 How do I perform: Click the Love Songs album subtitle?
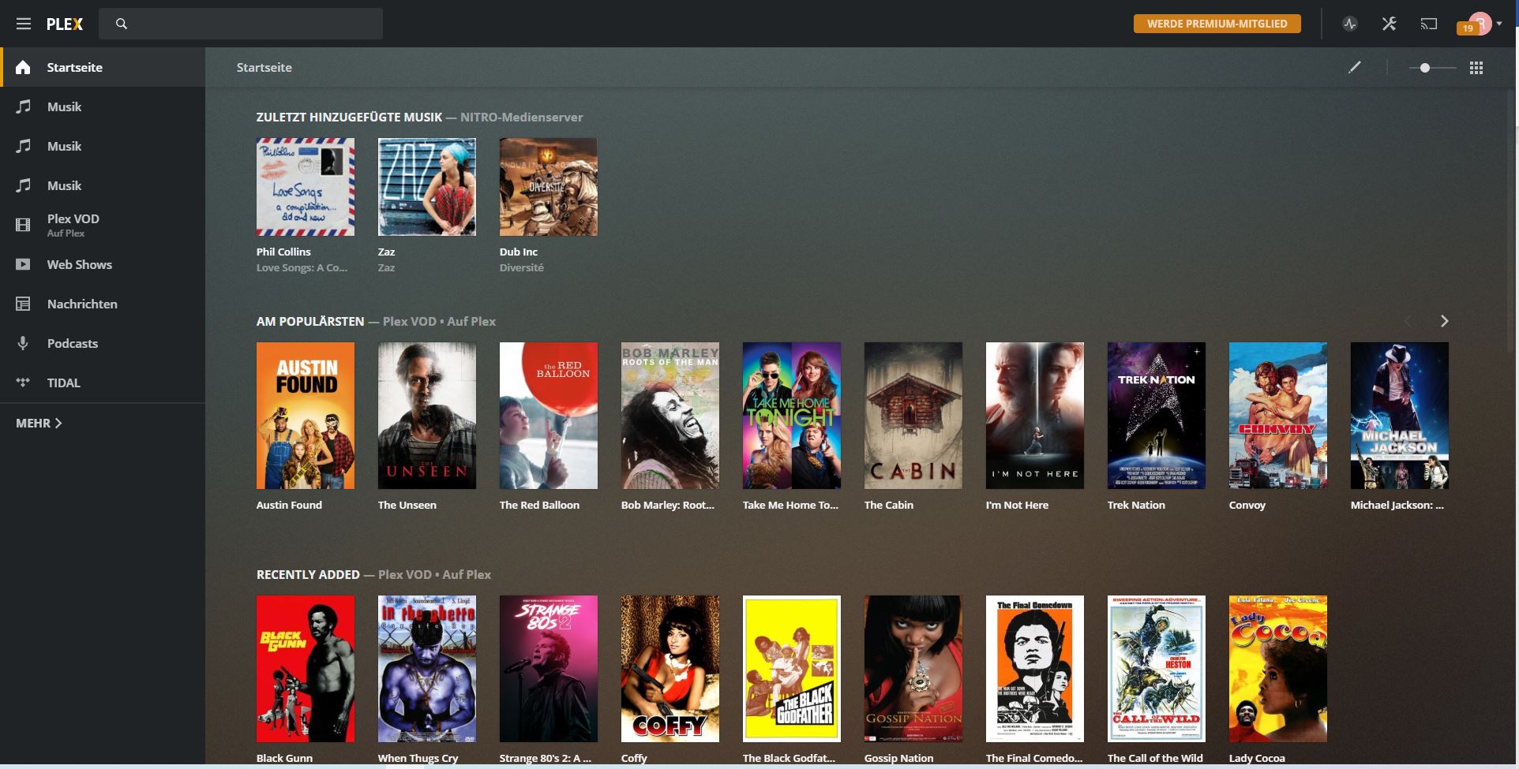302,267
